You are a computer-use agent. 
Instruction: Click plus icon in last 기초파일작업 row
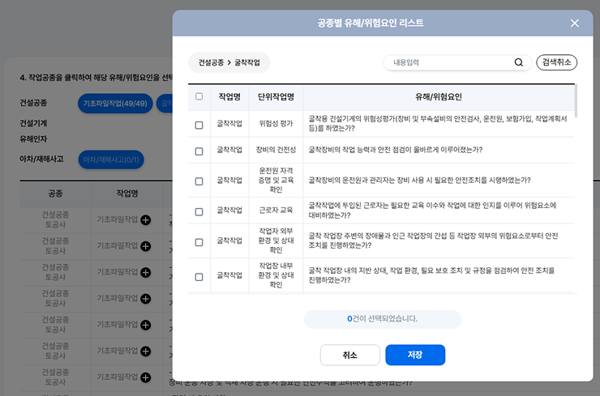pyautogui.click(x=145, y=377)
